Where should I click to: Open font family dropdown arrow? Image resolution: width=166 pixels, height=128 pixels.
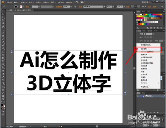(104, 7)
